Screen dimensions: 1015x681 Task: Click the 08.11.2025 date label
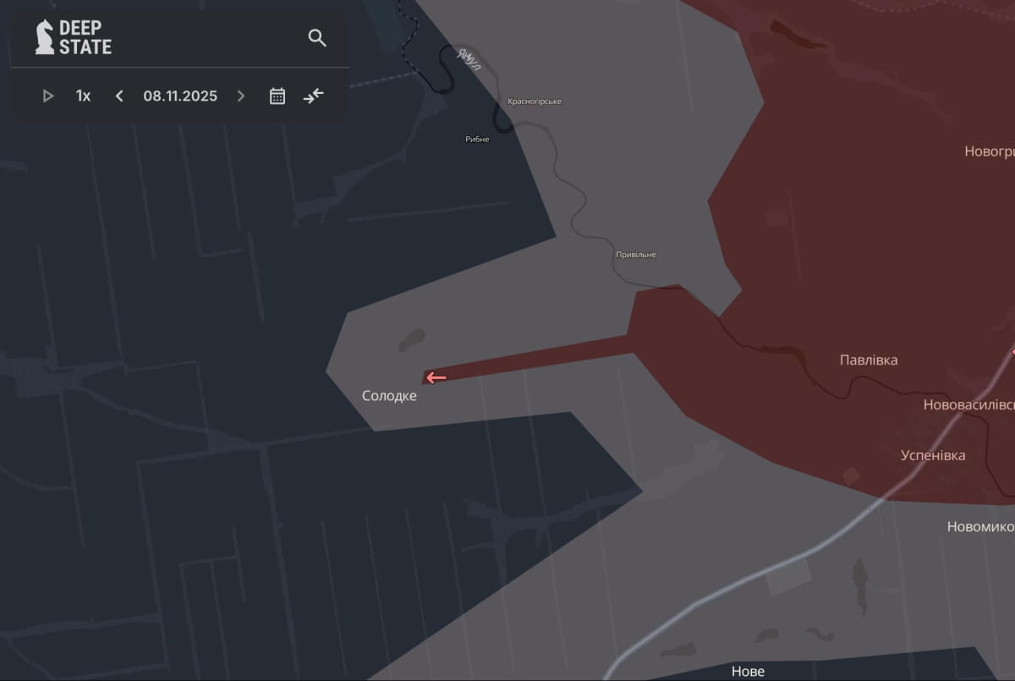(x=180, y=96)
